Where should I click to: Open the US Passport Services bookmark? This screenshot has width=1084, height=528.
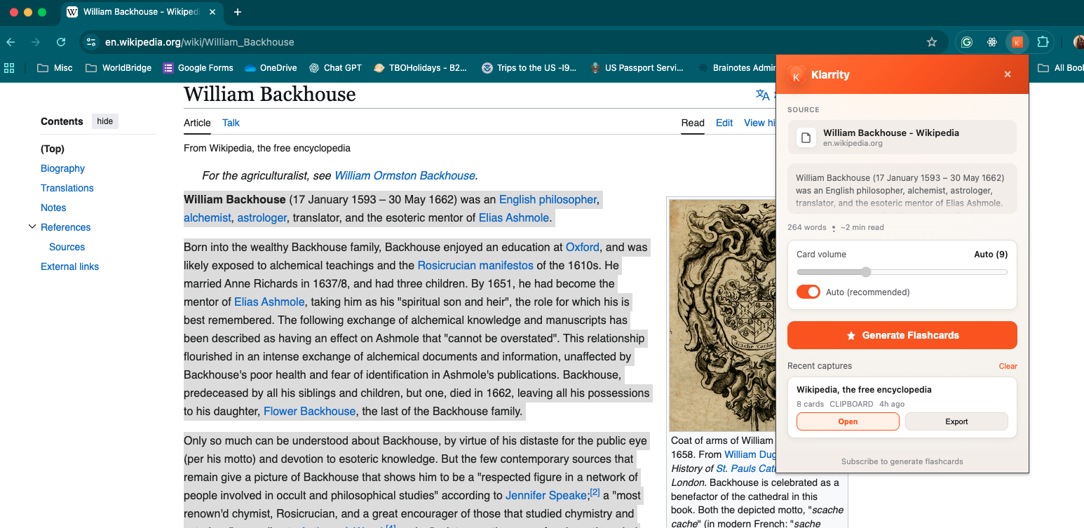pos(637,68)
